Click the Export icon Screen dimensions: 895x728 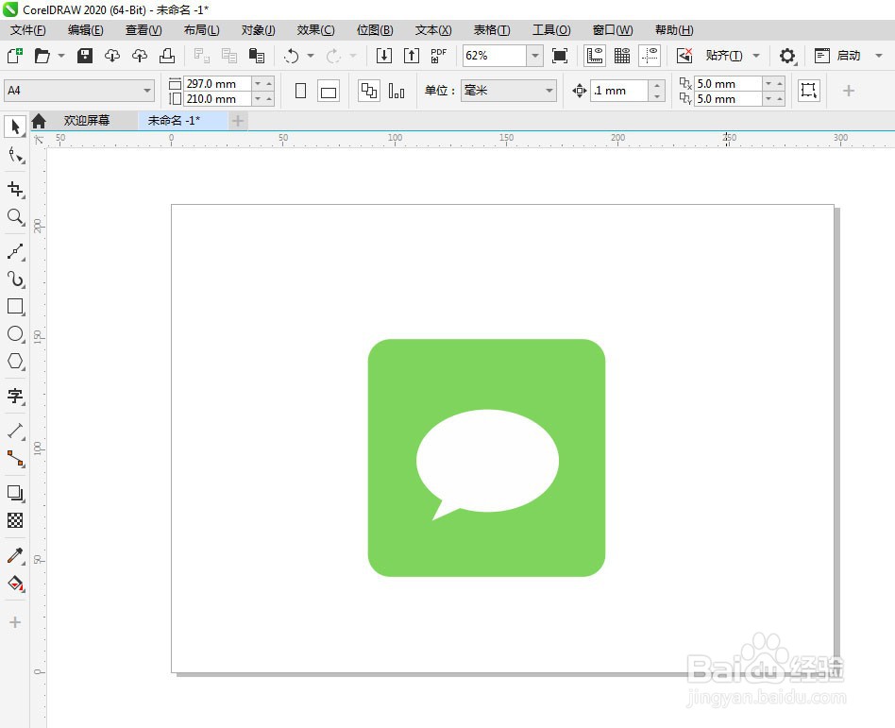pyautogui.click(x=411, y=56)
